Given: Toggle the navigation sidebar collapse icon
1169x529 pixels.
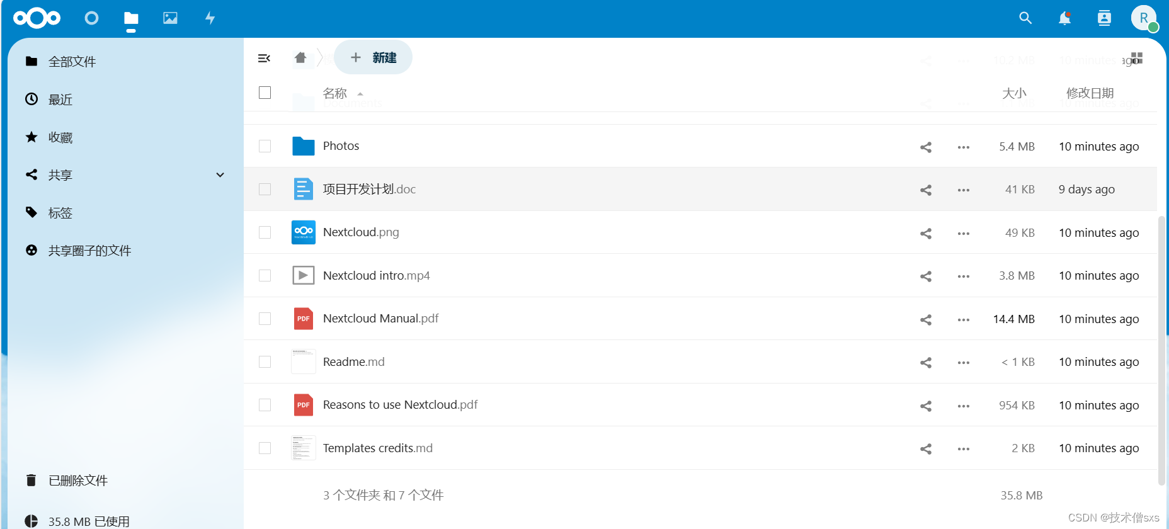Looking at the screenshot, I should pyautogui.click(x=264, y=58).
